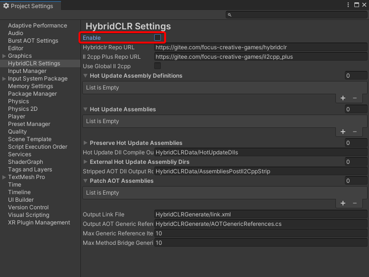Click plus icon under Hot Update Assembly Definitions
Viewport: 369px width, 277px height.
coord(343,98)
